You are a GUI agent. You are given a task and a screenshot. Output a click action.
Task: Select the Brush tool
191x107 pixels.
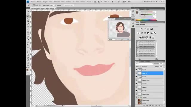(28, 29)
